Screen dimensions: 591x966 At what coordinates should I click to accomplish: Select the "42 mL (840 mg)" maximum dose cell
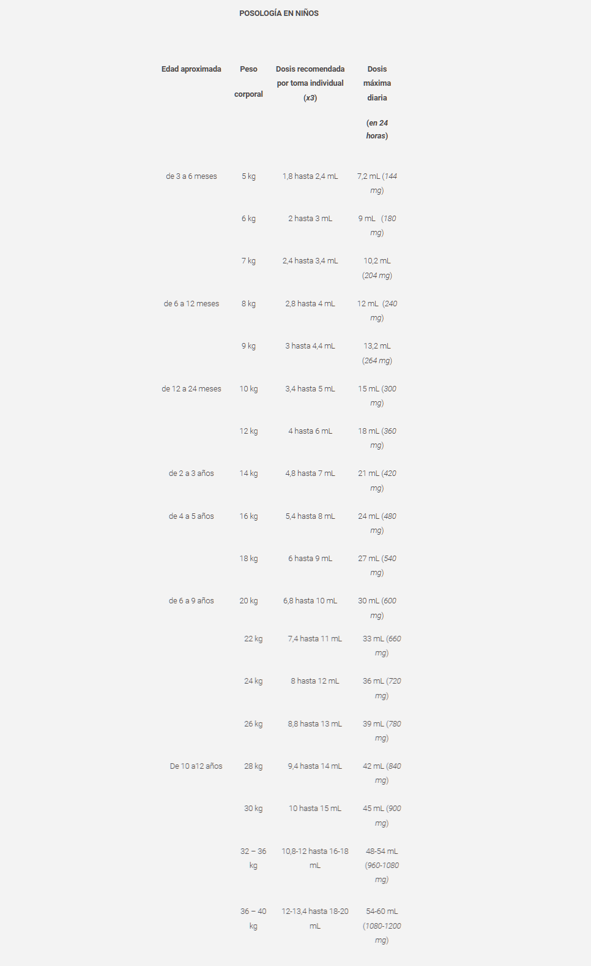(382, 773)
